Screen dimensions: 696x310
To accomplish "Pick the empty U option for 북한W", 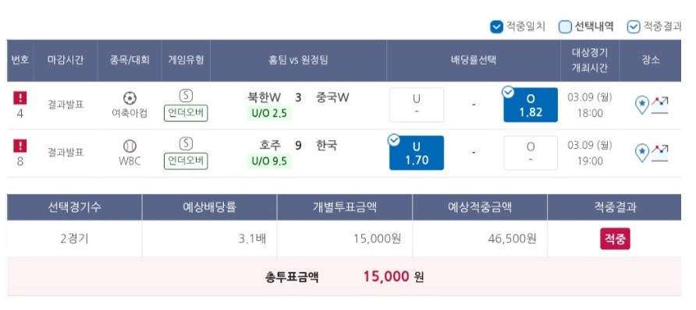I will 417,105.
